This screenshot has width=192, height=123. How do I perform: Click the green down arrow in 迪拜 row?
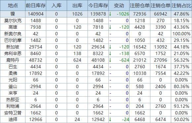click(110, 119)
